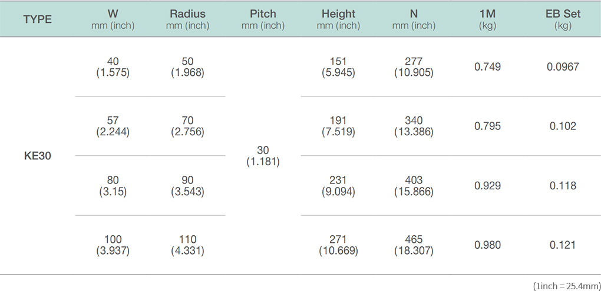Select the W column header
Viewport: 601px width, 291px height.
(x=113, y=20)
